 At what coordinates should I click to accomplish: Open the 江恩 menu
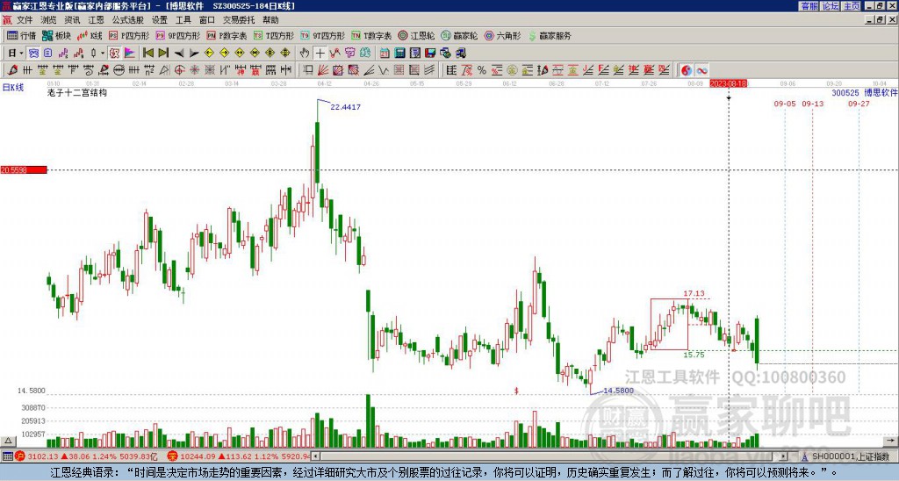[96, 20]
